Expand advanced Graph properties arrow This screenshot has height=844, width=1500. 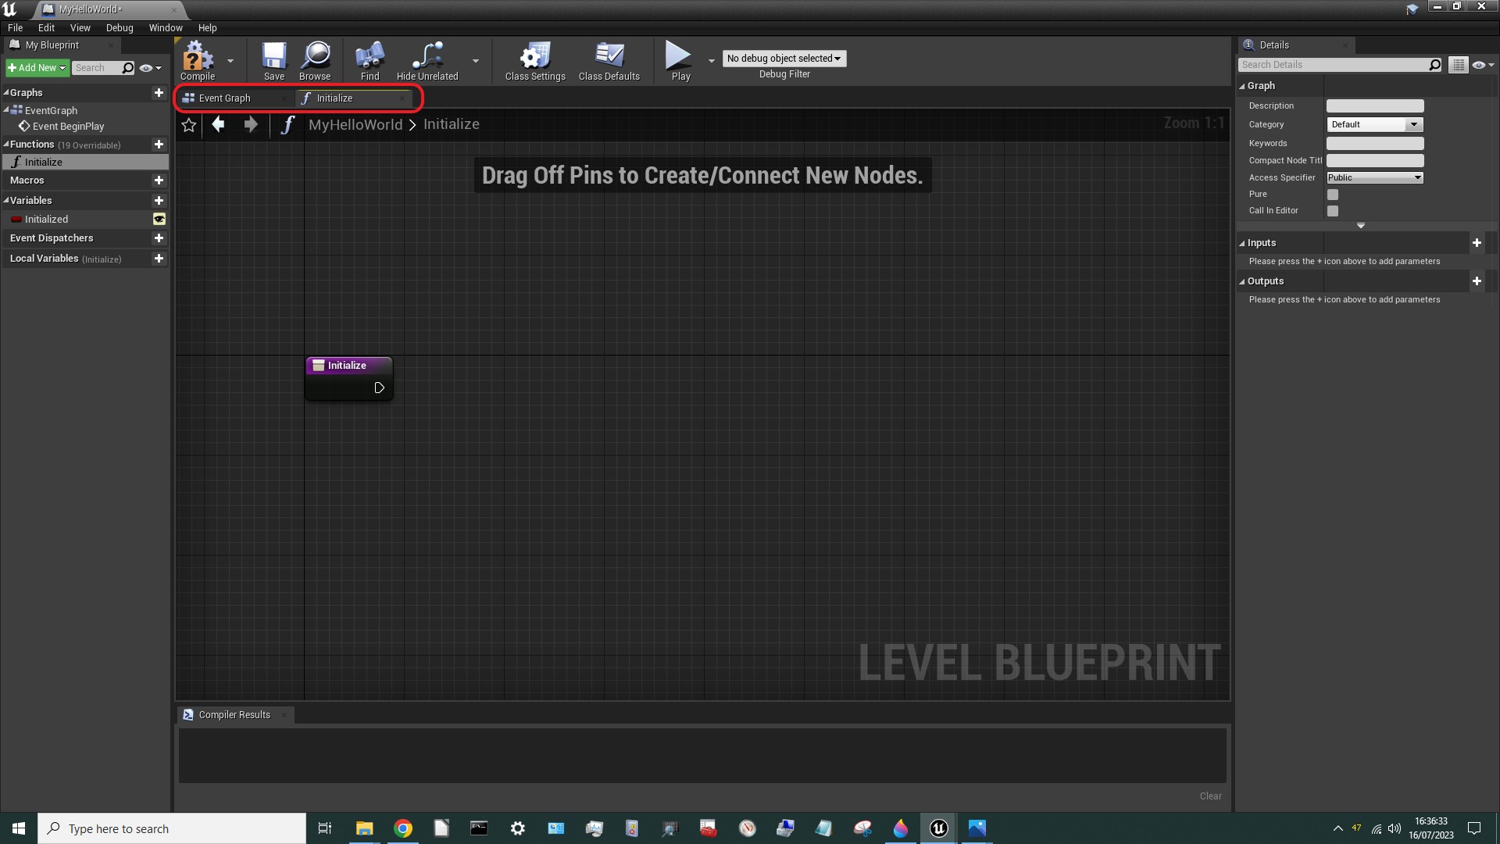[x=1361, y=226]
